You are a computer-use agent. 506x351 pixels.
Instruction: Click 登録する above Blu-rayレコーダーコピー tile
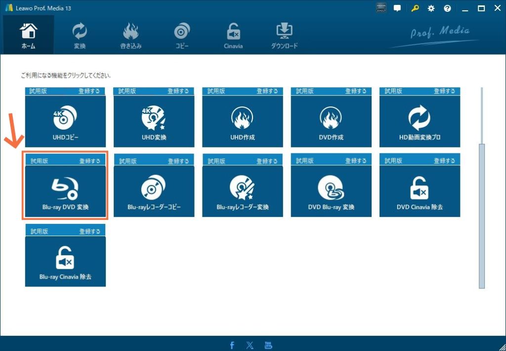click(178, 161)
